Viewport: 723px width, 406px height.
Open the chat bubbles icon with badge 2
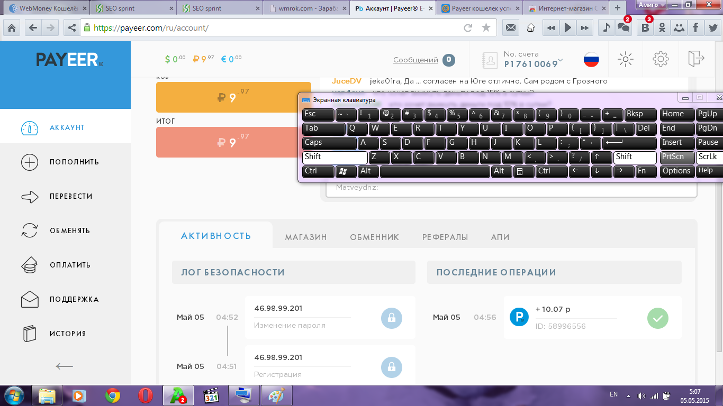coord(624,27)
